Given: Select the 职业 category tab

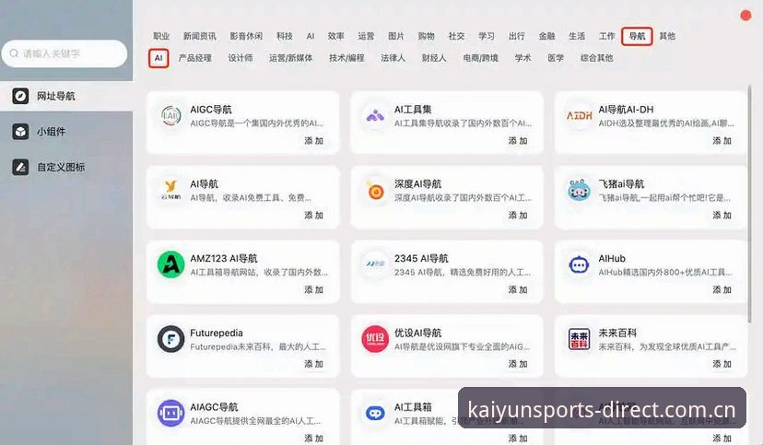Looking at the screenshot, I should (161, 36).
